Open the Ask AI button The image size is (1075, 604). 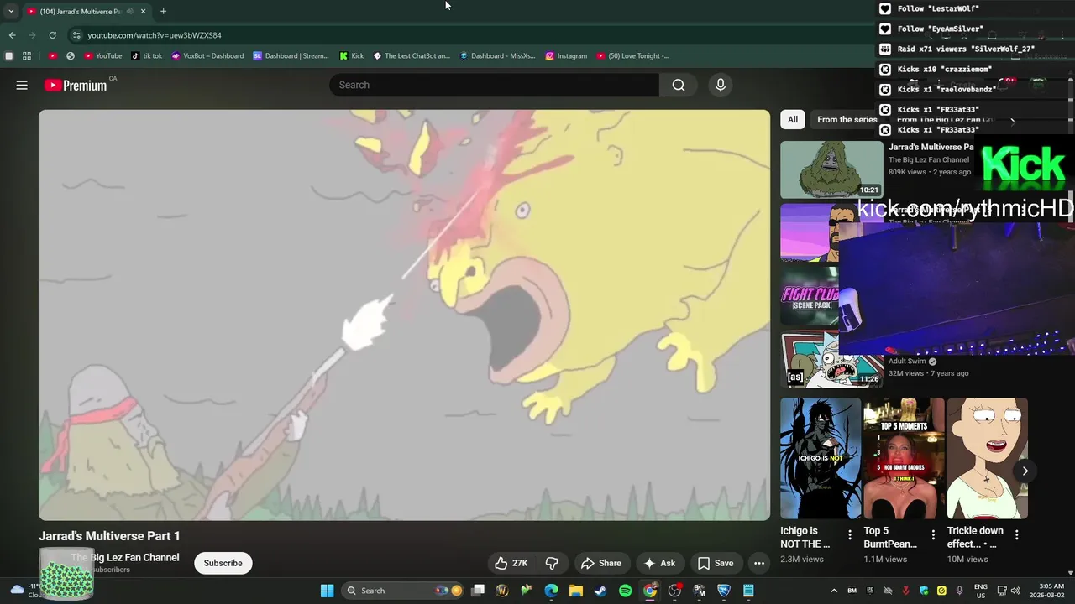659,563
